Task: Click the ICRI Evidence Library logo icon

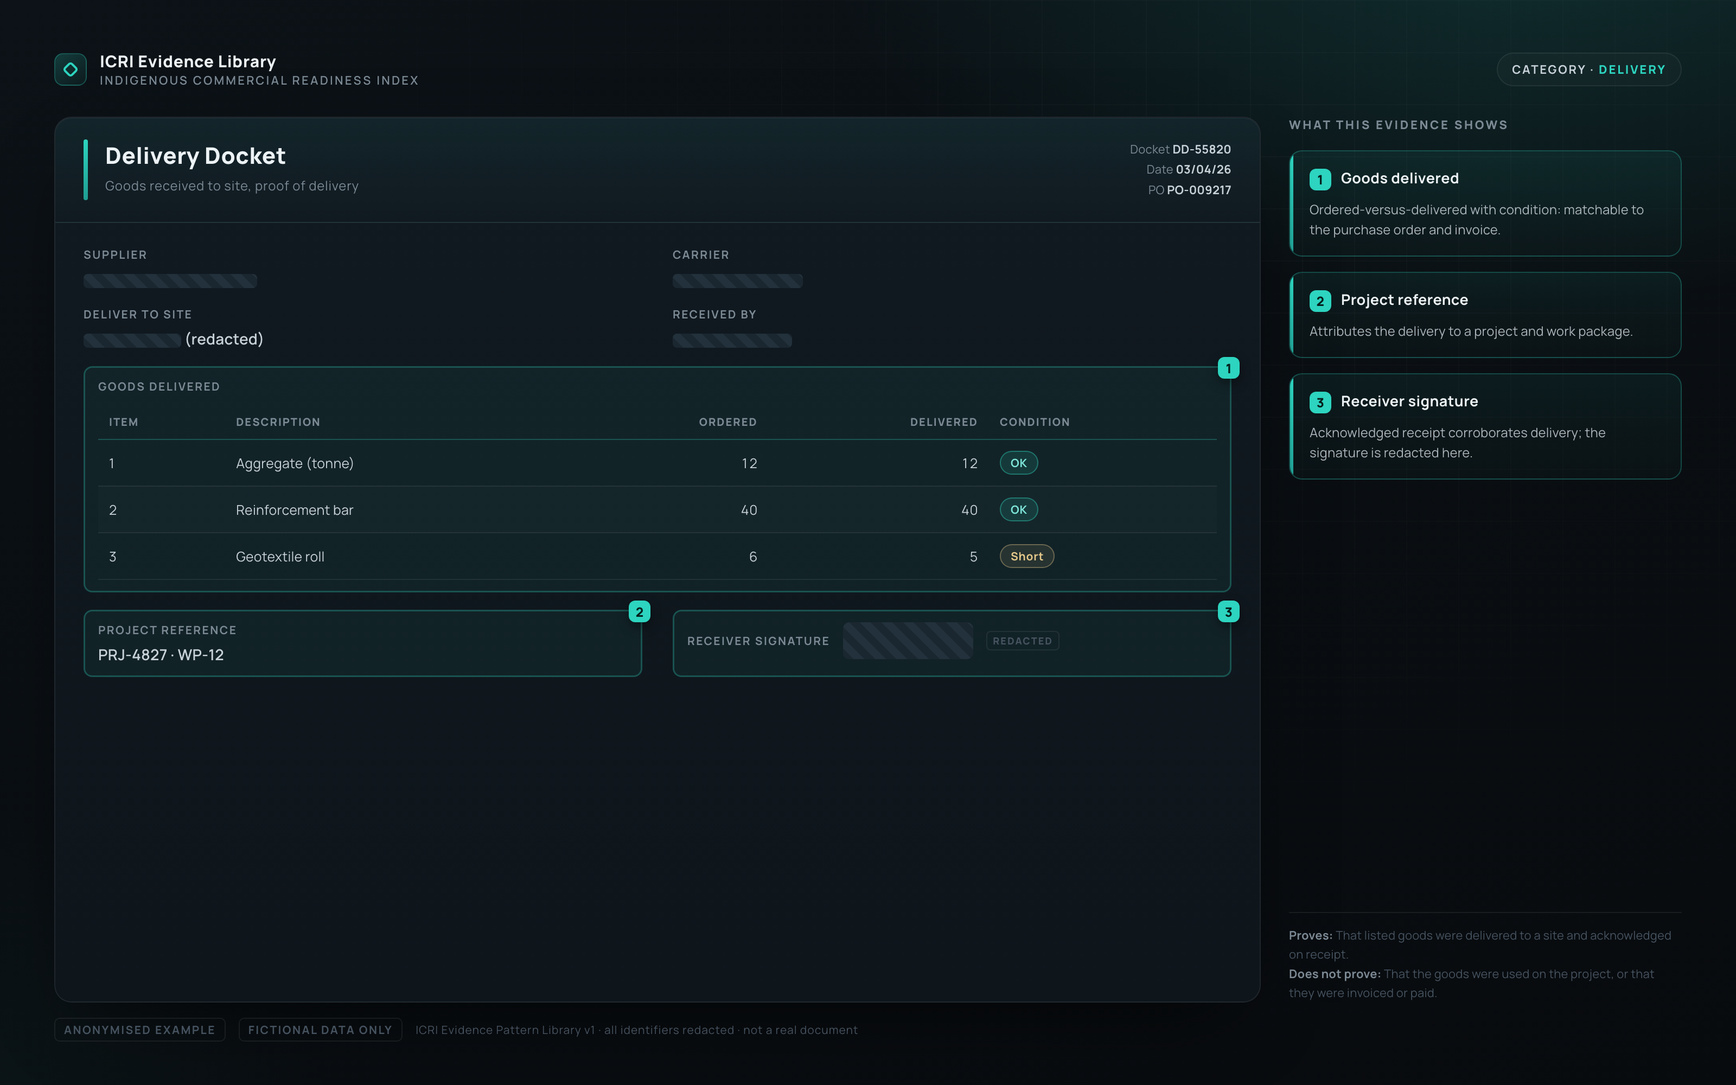Action: 71,69
